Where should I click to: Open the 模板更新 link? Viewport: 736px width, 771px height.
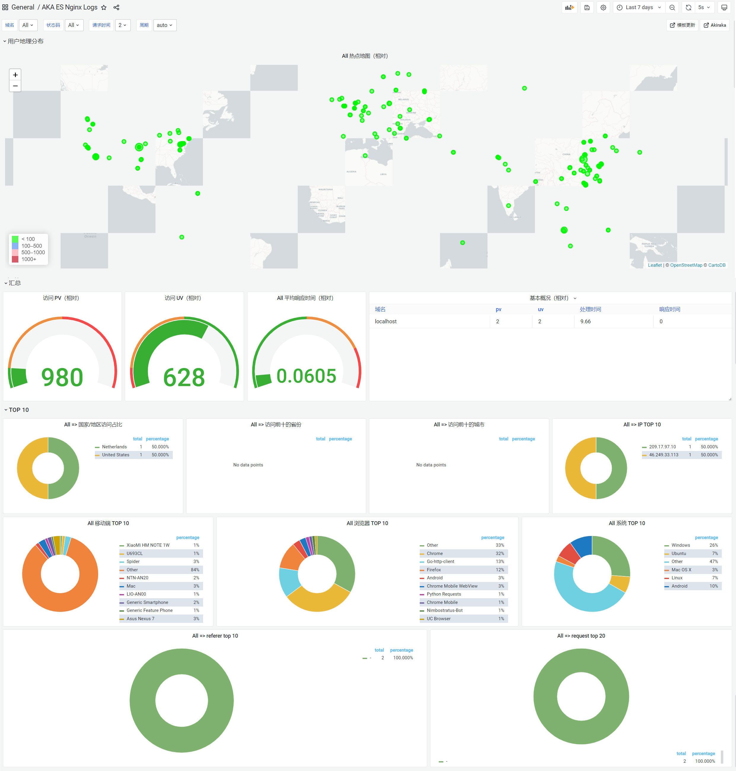(682, 25)
